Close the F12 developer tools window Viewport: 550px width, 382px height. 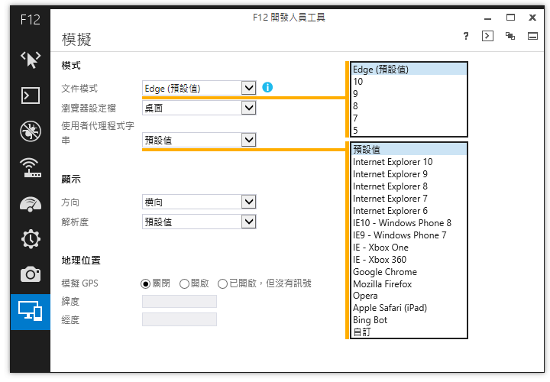click(x=532, y=18)
